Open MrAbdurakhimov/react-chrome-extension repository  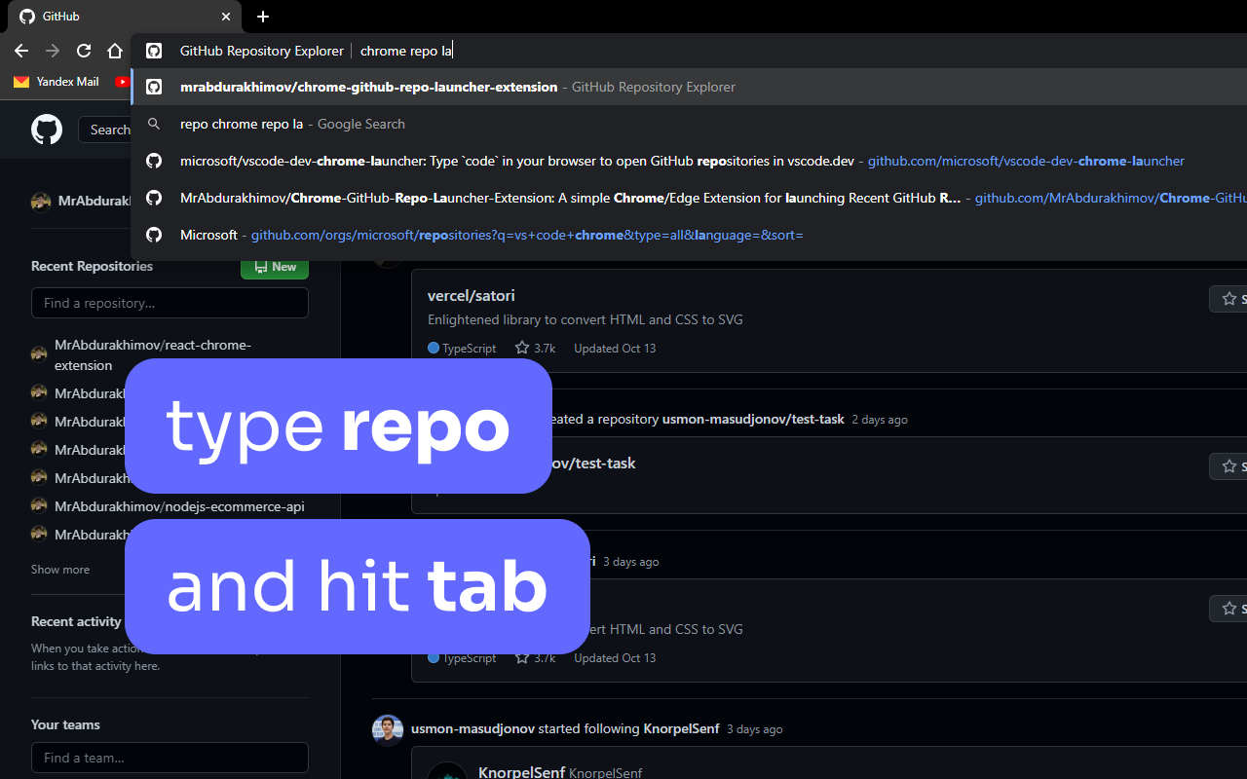coord(153,355)
